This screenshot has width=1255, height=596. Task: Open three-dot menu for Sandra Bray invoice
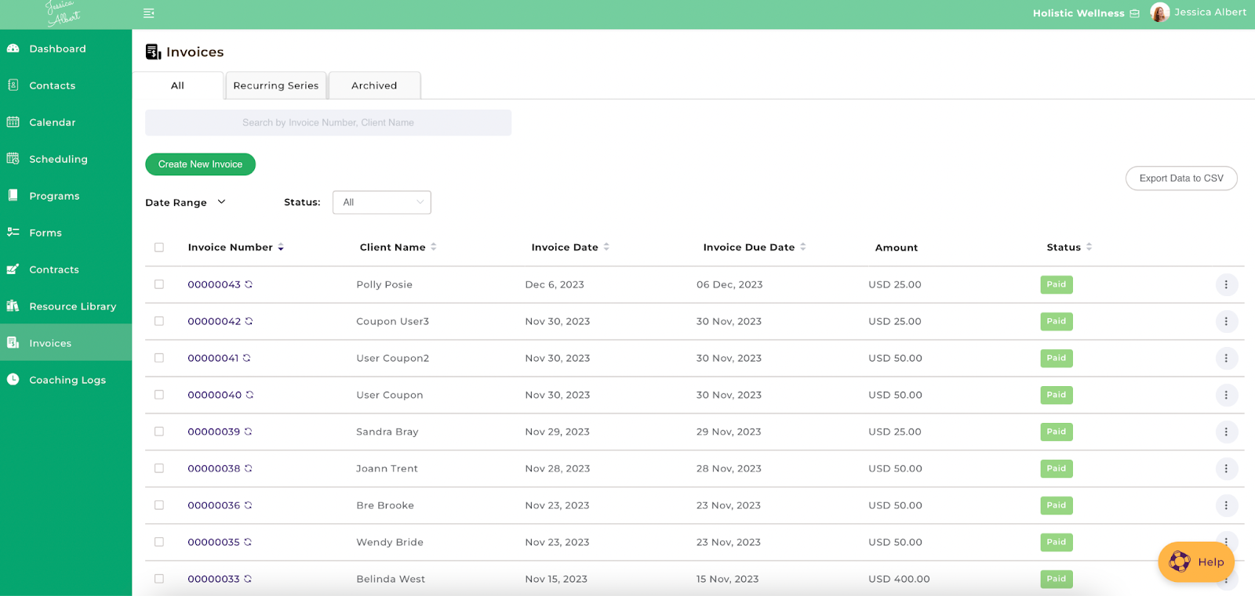click(1226, 432)
